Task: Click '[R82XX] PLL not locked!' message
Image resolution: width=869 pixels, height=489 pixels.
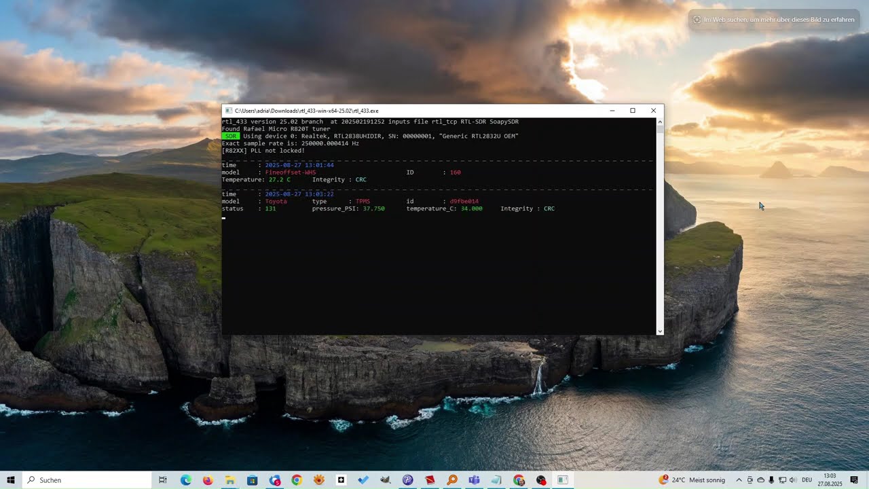Action: click(263, 151)
